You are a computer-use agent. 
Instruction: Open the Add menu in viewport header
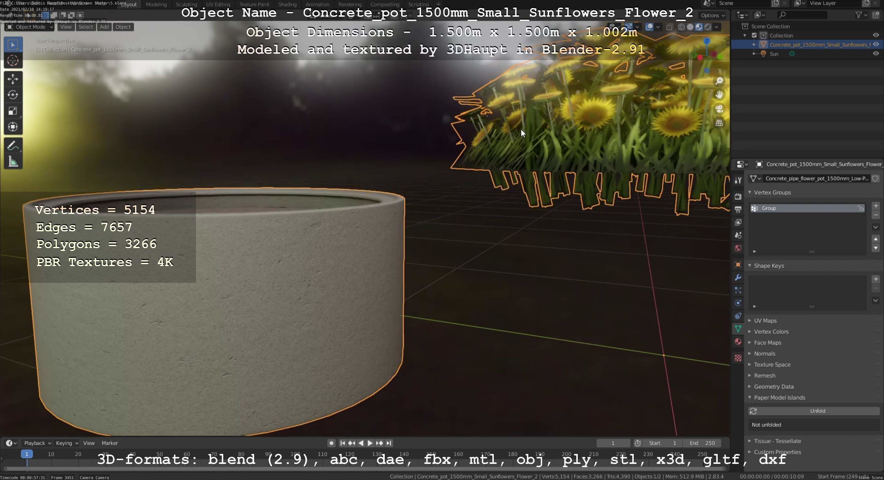click(104, 27)
